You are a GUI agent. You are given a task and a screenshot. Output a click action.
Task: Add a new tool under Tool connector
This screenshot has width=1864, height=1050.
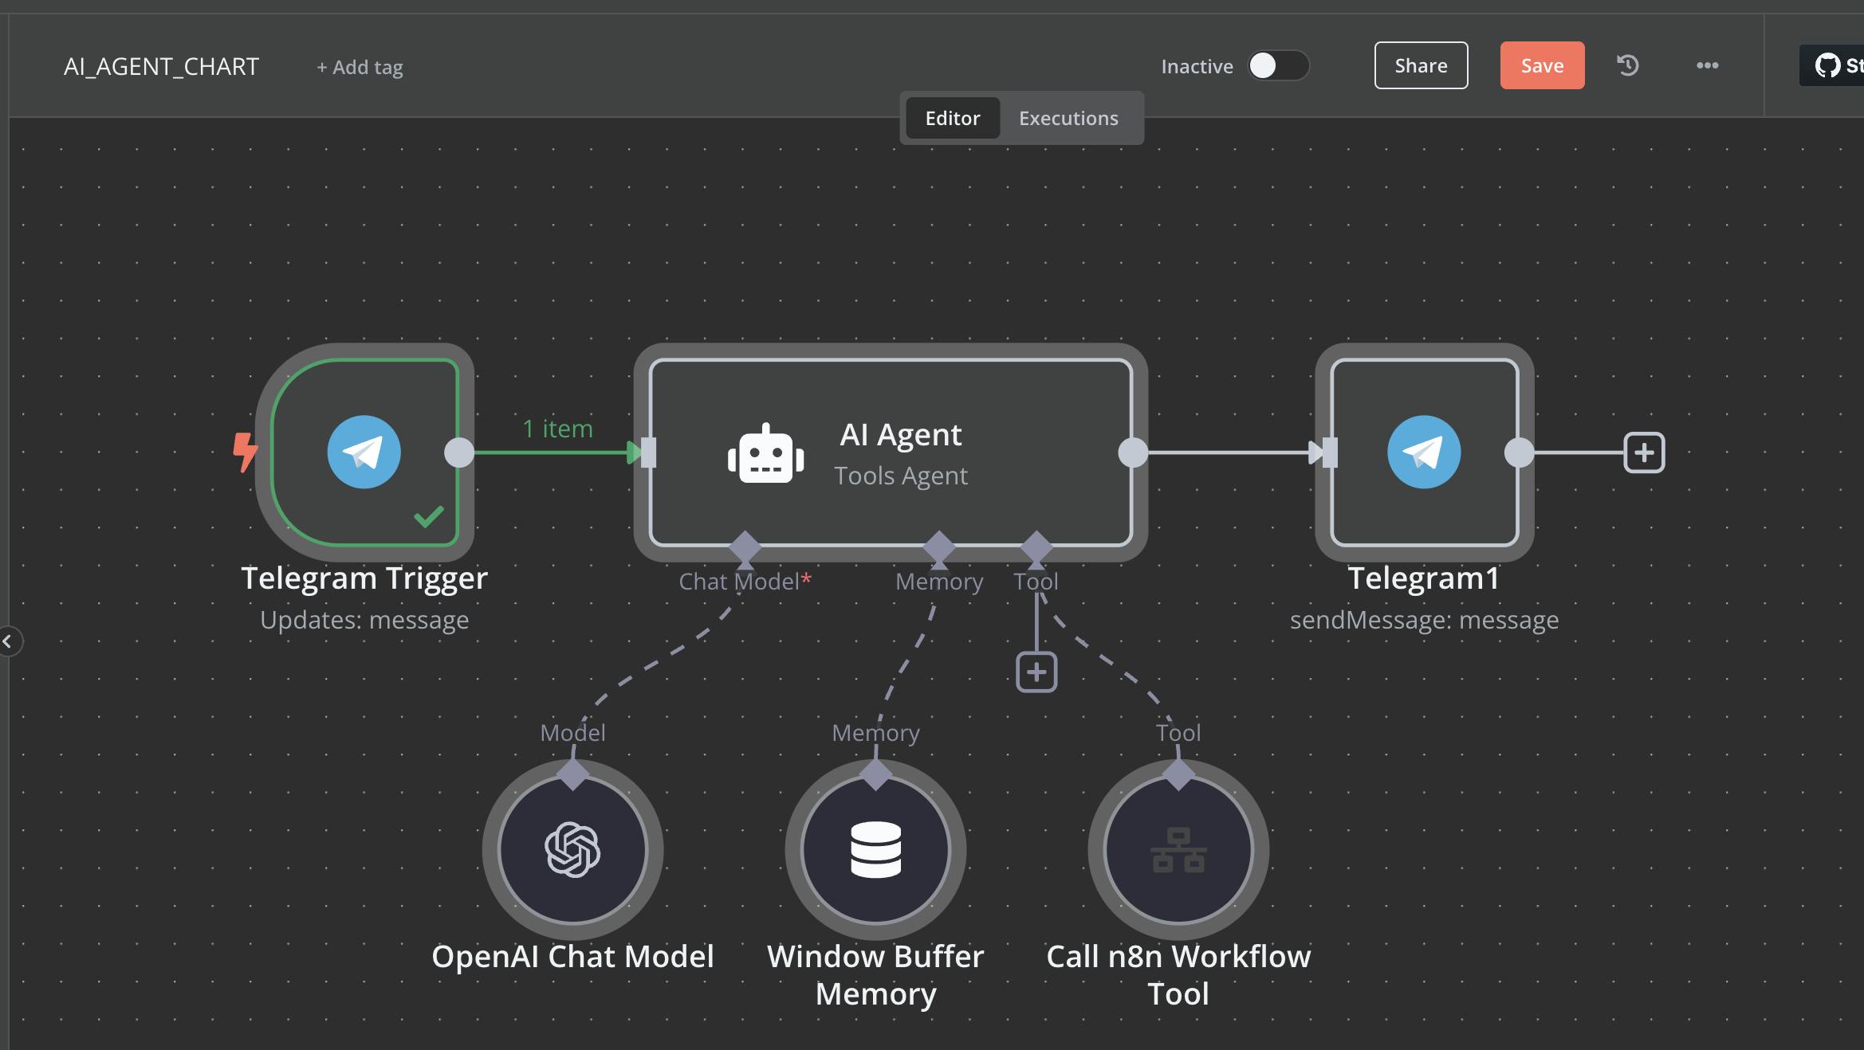click(x=1036, y=672)
